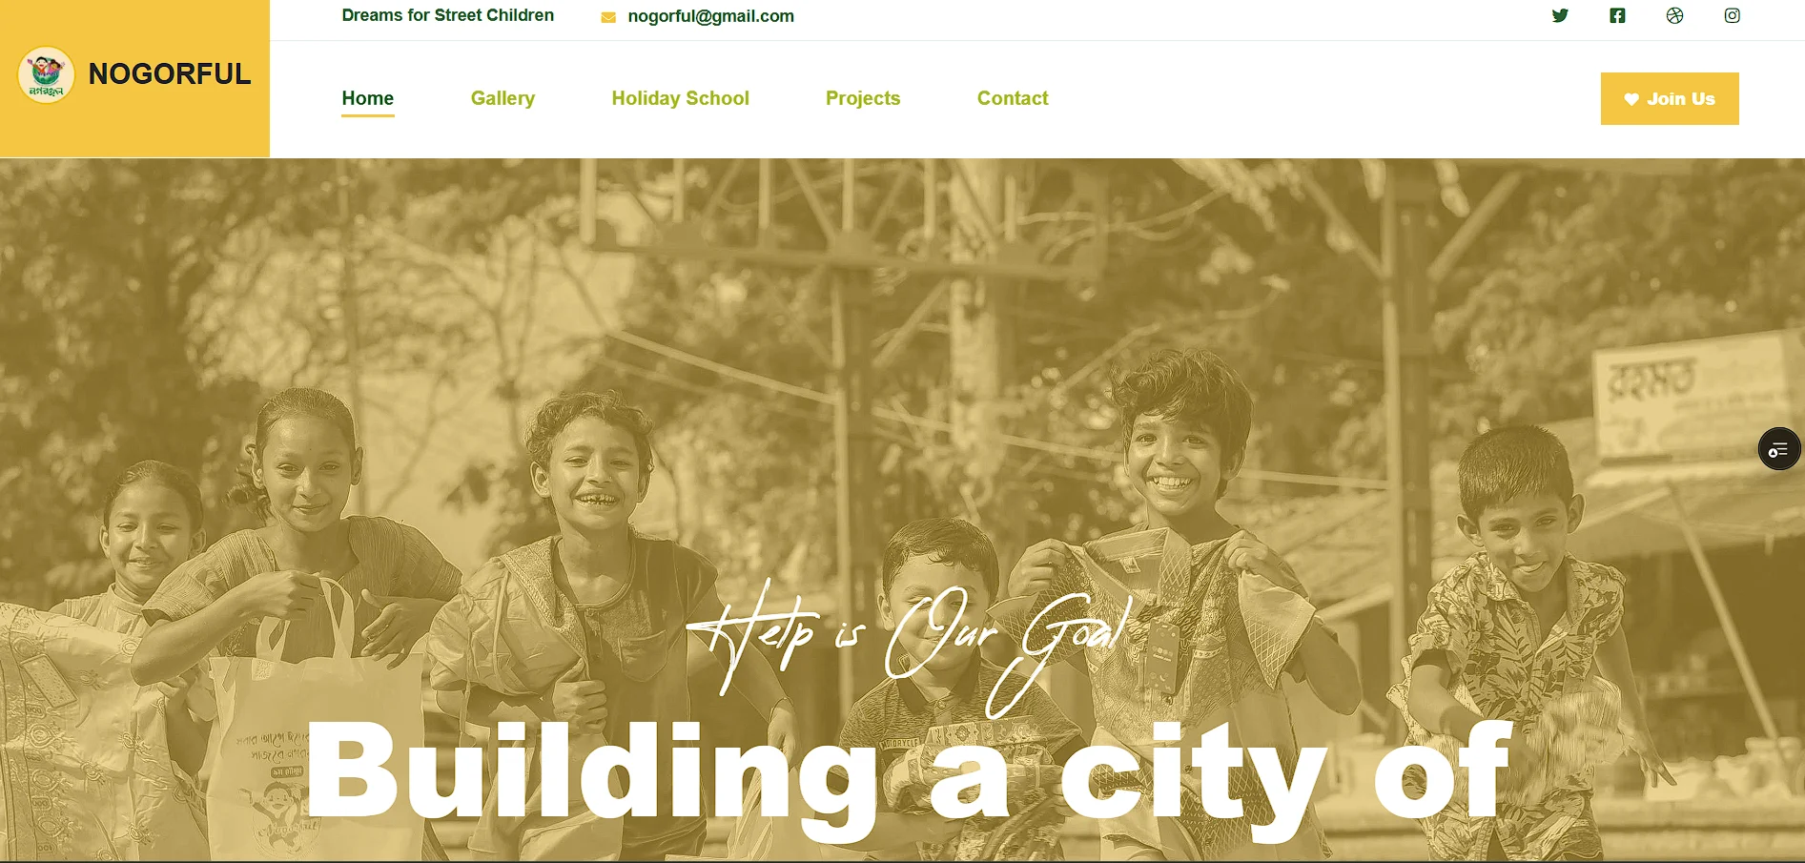Click the round Nogorful logo image

[46, 74]
